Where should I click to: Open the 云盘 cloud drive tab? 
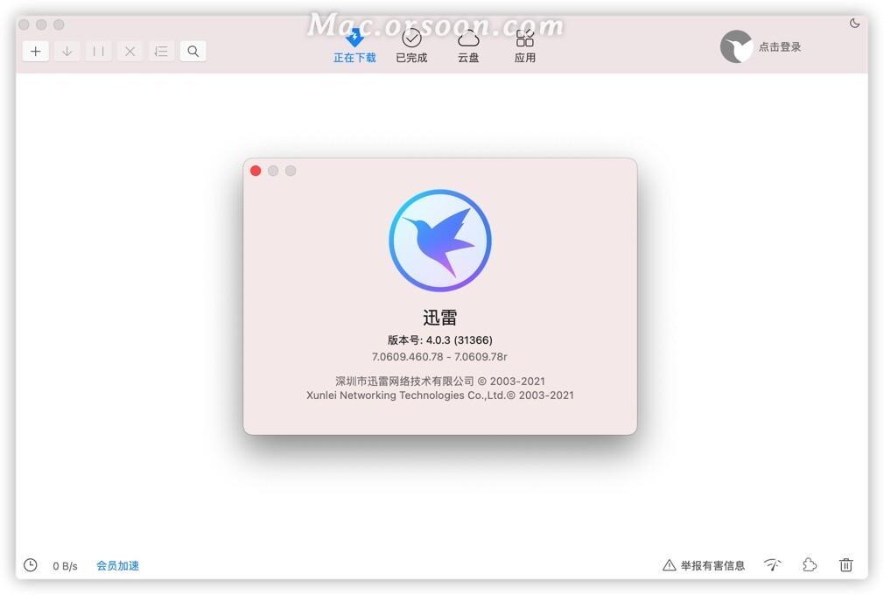click(468, 46)
